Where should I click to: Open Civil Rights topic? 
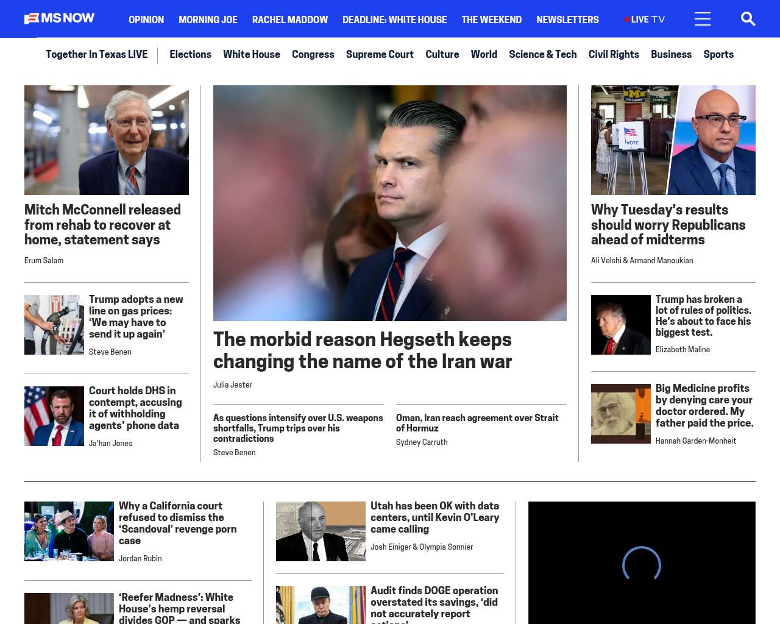coord(614,54)
